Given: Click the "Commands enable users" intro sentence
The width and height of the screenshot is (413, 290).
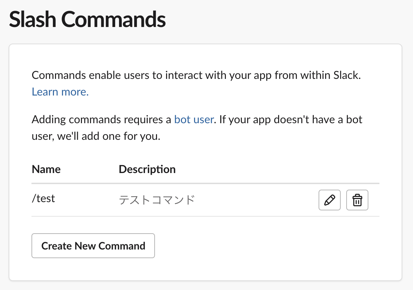Looking at the screenshot, I should (x=104, y=75).
